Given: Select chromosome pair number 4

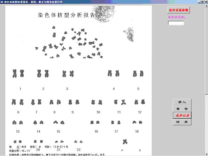Looking at the screenshot, I should point(113,73).
